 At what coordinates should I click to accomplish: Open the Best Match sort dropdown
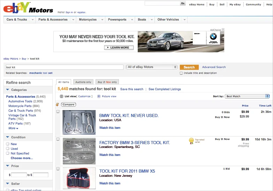(247, 96)
